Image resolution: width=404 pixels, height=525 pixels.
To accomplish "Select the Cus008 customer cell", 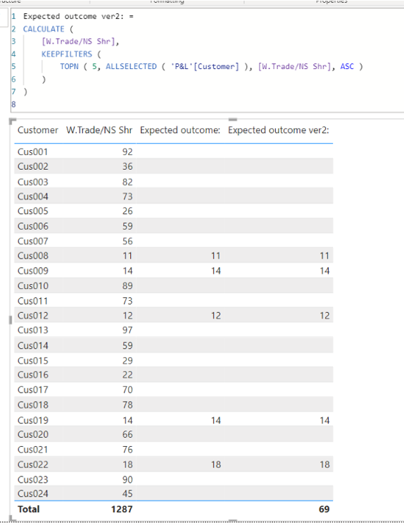I will pos(33,256).
